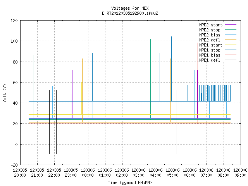Click the green NPD2 stop spike near 20:45
This screenshot has width=248, height=186.
tap(33, 87)
